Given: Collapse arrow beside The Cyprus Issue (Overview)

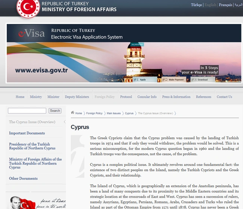Looking at the screenshot, I should (65, 122).
